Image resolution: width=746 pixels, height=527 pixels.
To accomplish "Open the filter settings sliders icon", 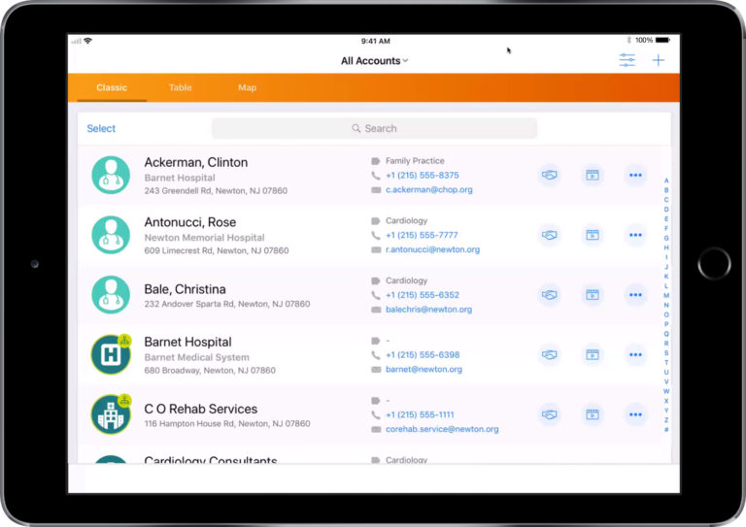I will 627,60.
